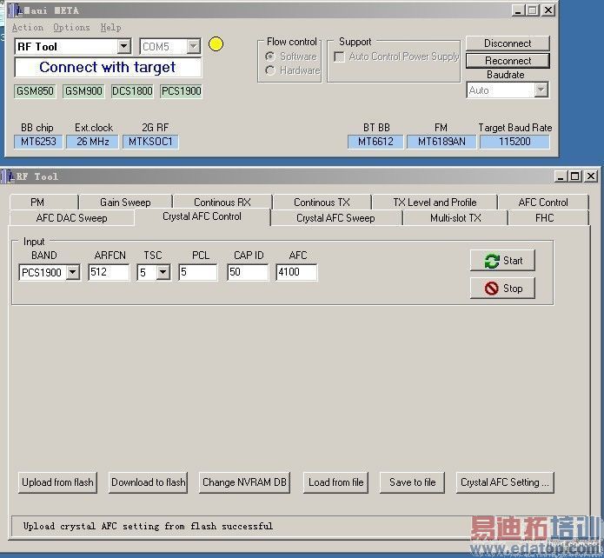Enable Auto Control Power Supply checkbox
This screenshot has width=604, height=558.
[x=339, y=57]
